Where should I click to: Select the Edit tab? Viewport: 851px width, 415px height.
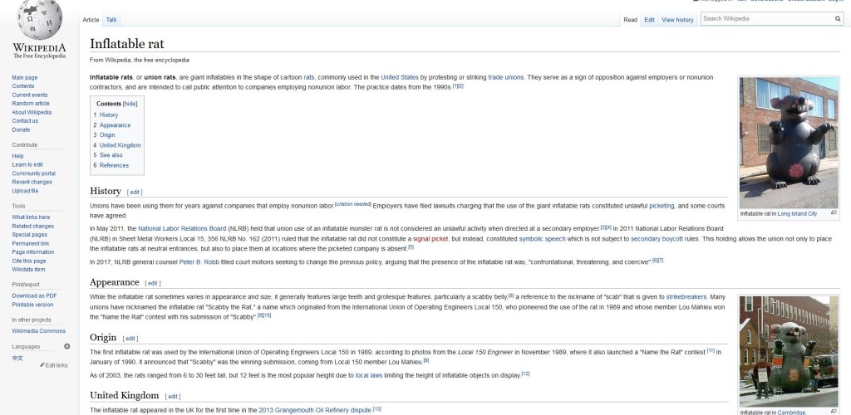(649, 20)
